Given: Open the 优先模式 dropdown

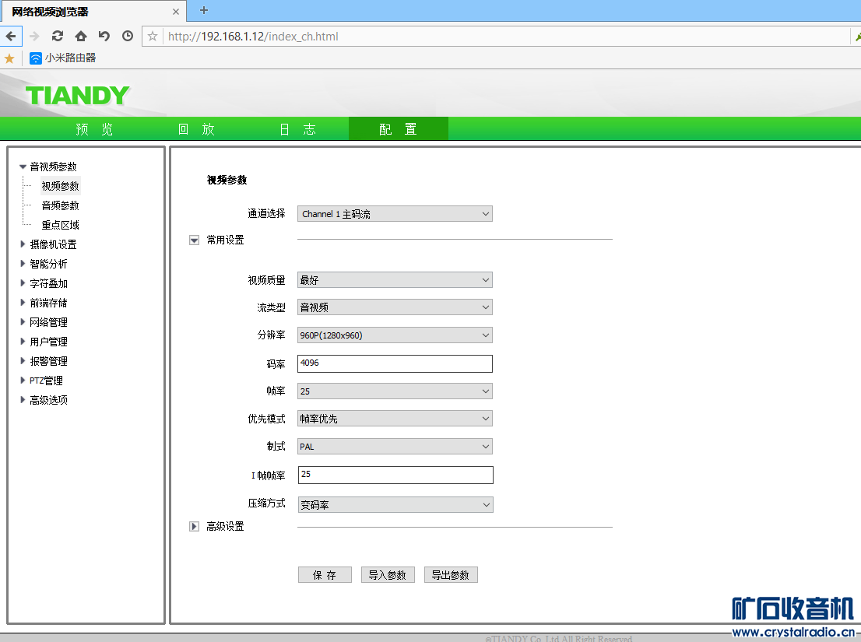Looking at the screenshot, I should pyautogui.click(x=395, y=419).
